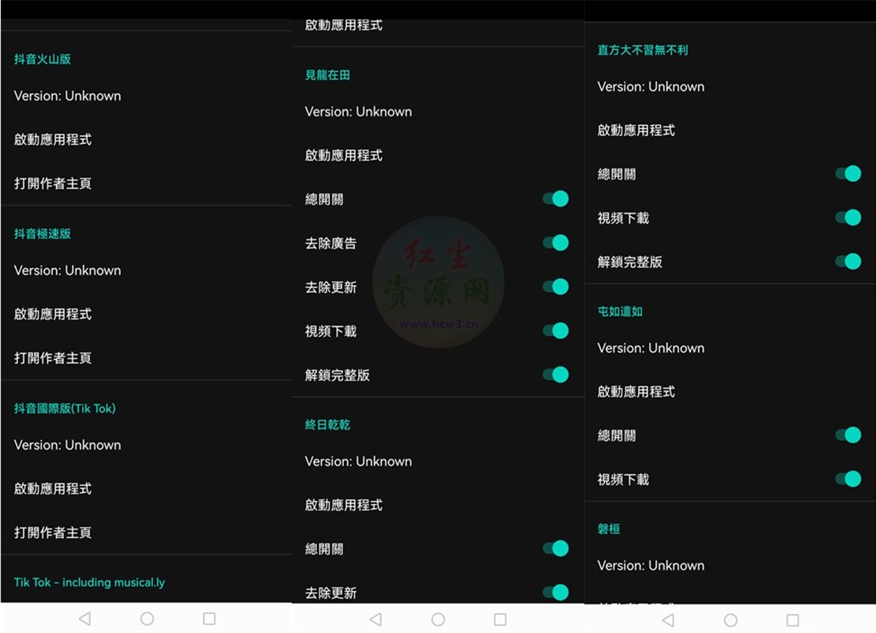This screenshot has height=633, width=876.
Task: Tap 啟動應用程式 above the 見龍在田 section
Action: (x=344, y=25)
